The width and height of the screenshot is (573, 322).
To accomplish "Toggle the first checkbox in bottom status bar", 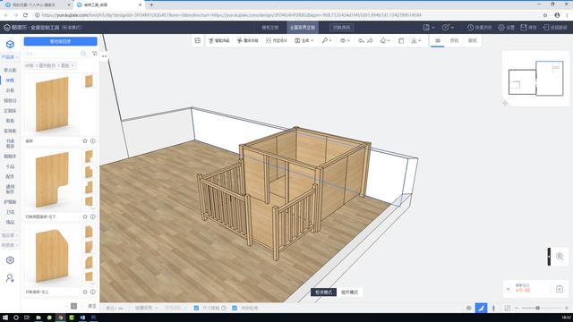I will coord(196,308).
